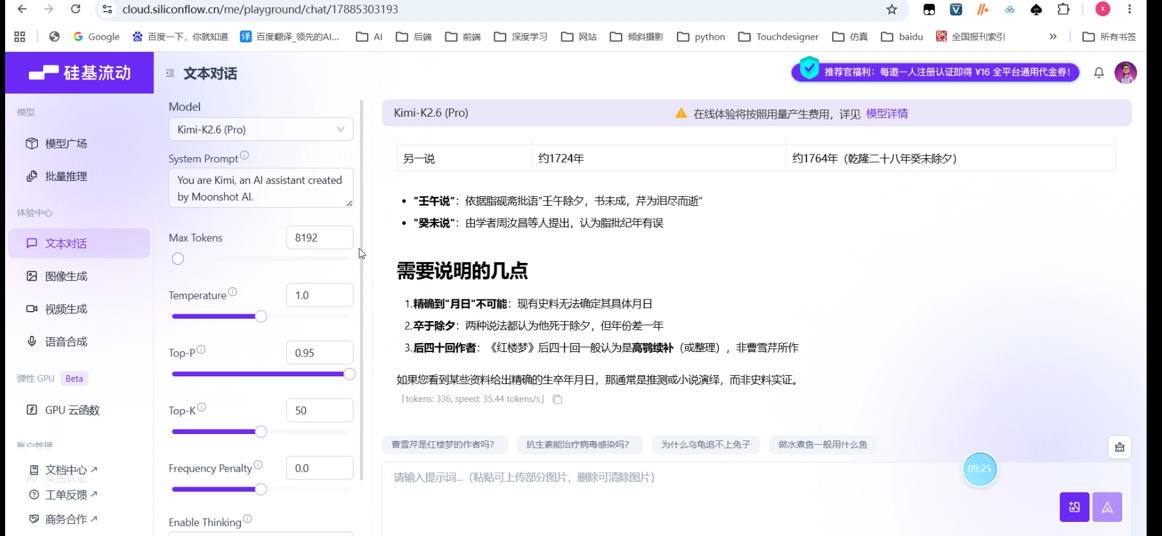Choose suggestion 做水煮鱼一般用什么鱼

[823, 444]
